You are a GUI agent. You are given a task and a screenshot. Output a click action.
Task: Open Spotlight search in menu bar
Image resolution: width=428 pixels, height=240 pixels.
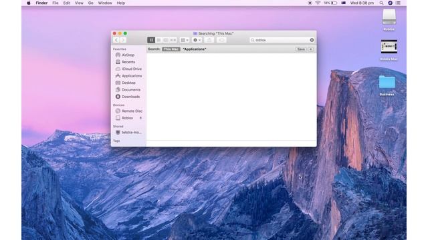click(x=381, y=3)
